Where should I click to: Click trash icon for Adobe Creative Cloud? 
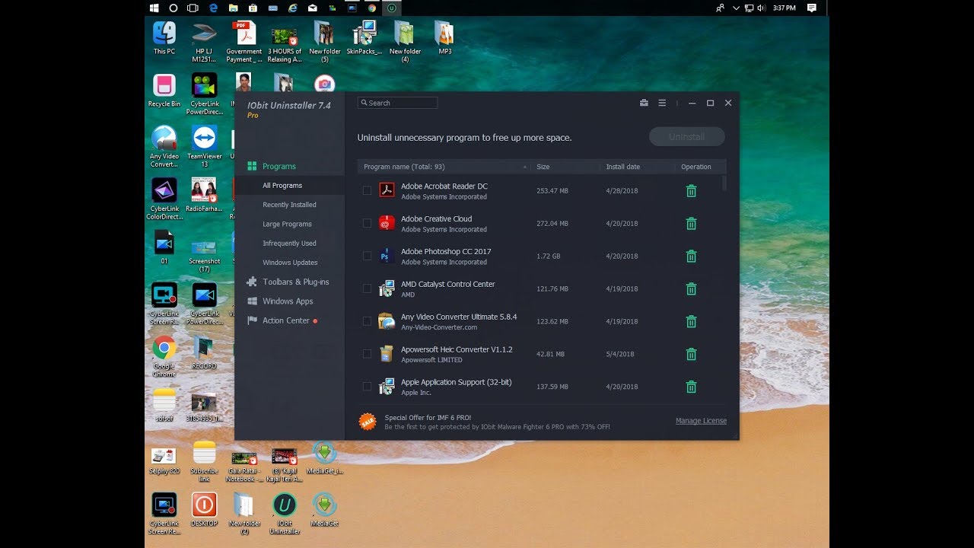point(691,224)
